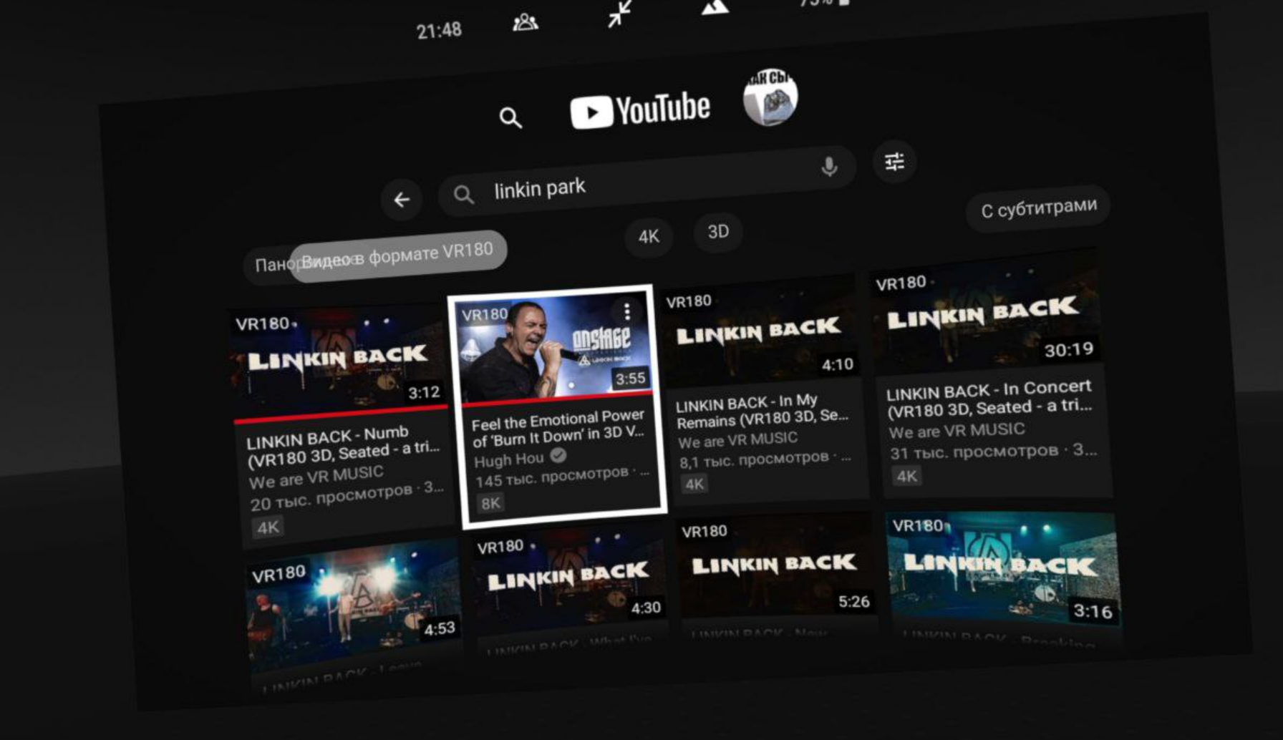Click the search magnifier left of YouTube logo

click(510, 117)
